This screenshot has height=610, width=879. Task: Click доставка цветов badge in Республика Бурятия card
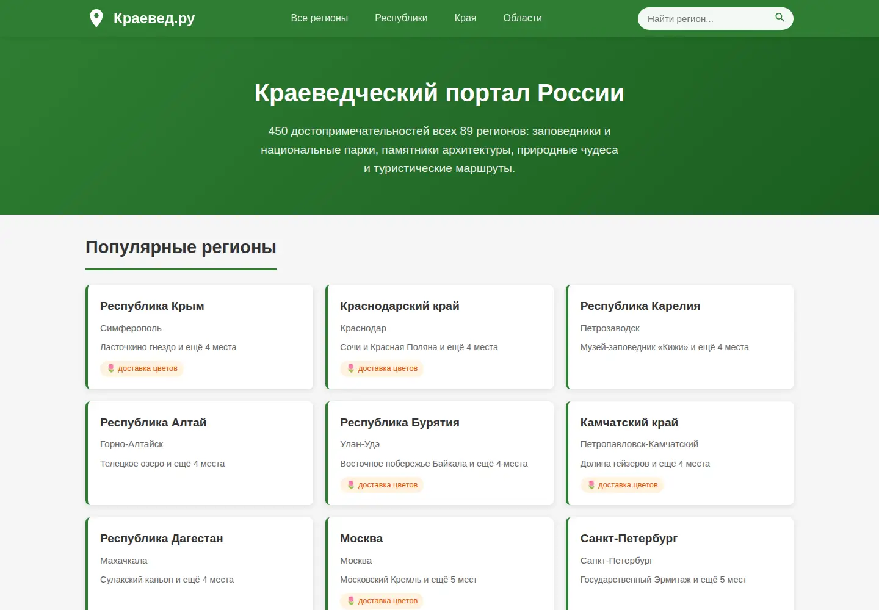382,485
